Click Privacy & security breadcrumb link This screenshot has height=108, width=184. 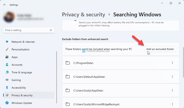click(83, 14)
